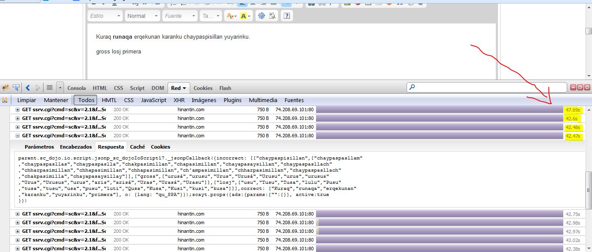592x252 pixels.
Task: Click the maximize editor icon
Action: [261, 16]
